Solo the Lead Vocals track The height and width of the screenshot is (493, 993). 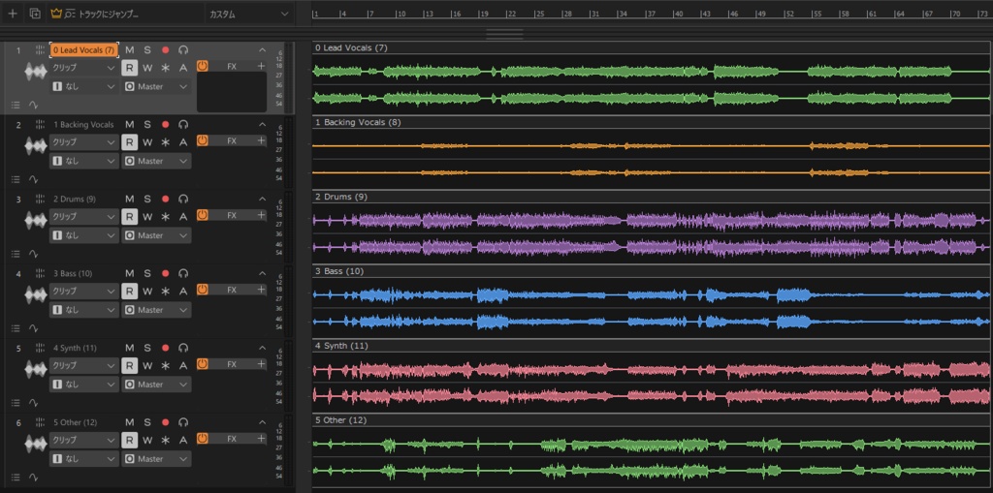(147, 50)
